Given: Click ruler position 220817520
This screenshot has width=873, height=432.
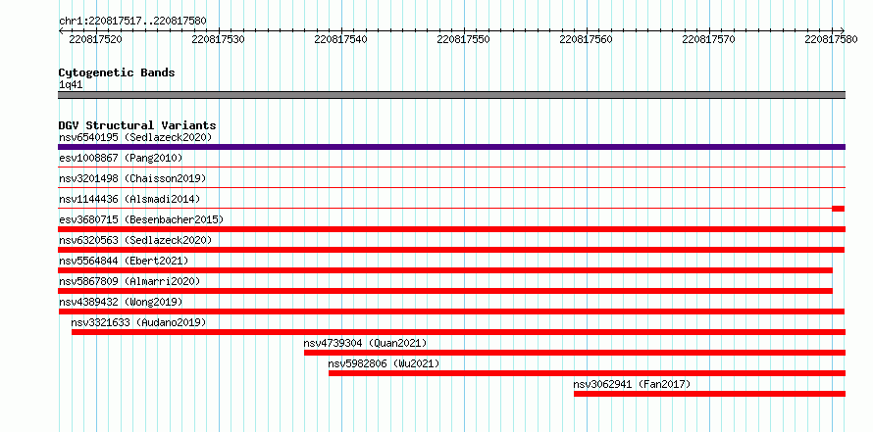Looking at the screenshot, I should pos(96,39).
